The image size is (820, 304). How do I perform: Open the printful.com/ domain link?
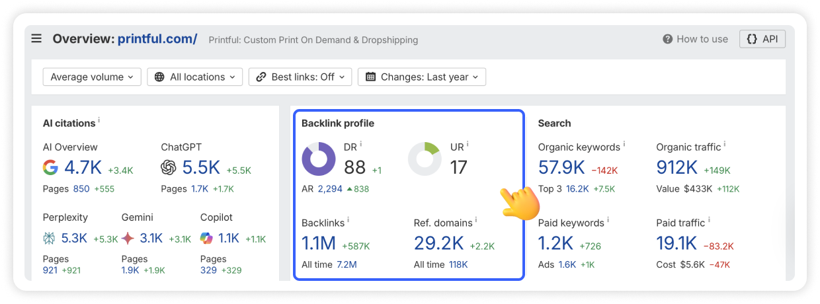click(157, 38)
